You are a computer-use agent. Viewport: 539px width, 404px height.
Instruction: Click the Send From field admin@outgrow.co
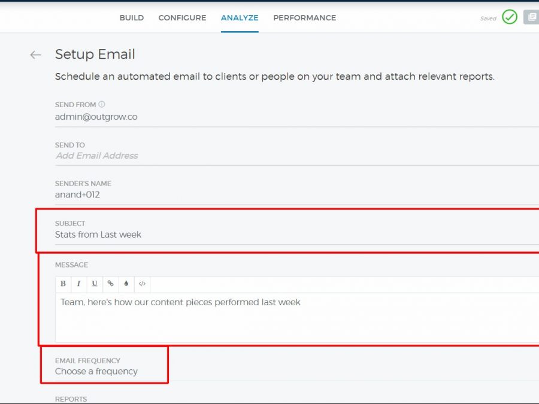240,117
